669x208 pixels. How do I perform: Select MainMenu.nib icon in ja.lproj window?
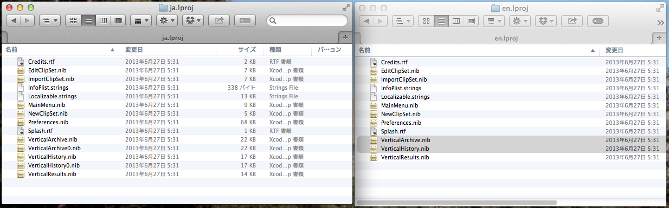pos(21,105)
